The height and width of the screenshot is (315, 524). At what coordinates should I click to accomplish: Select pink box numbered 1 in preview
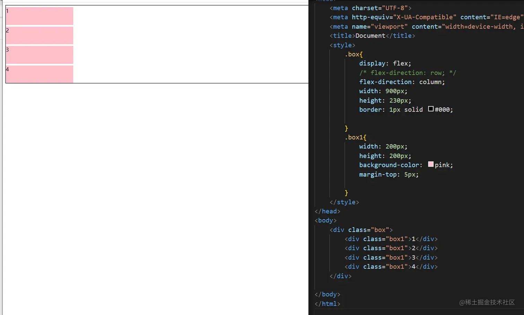pos(40,16)
